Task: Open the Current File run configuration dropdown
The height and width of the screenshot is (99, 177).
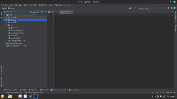Action: [145, 8]
